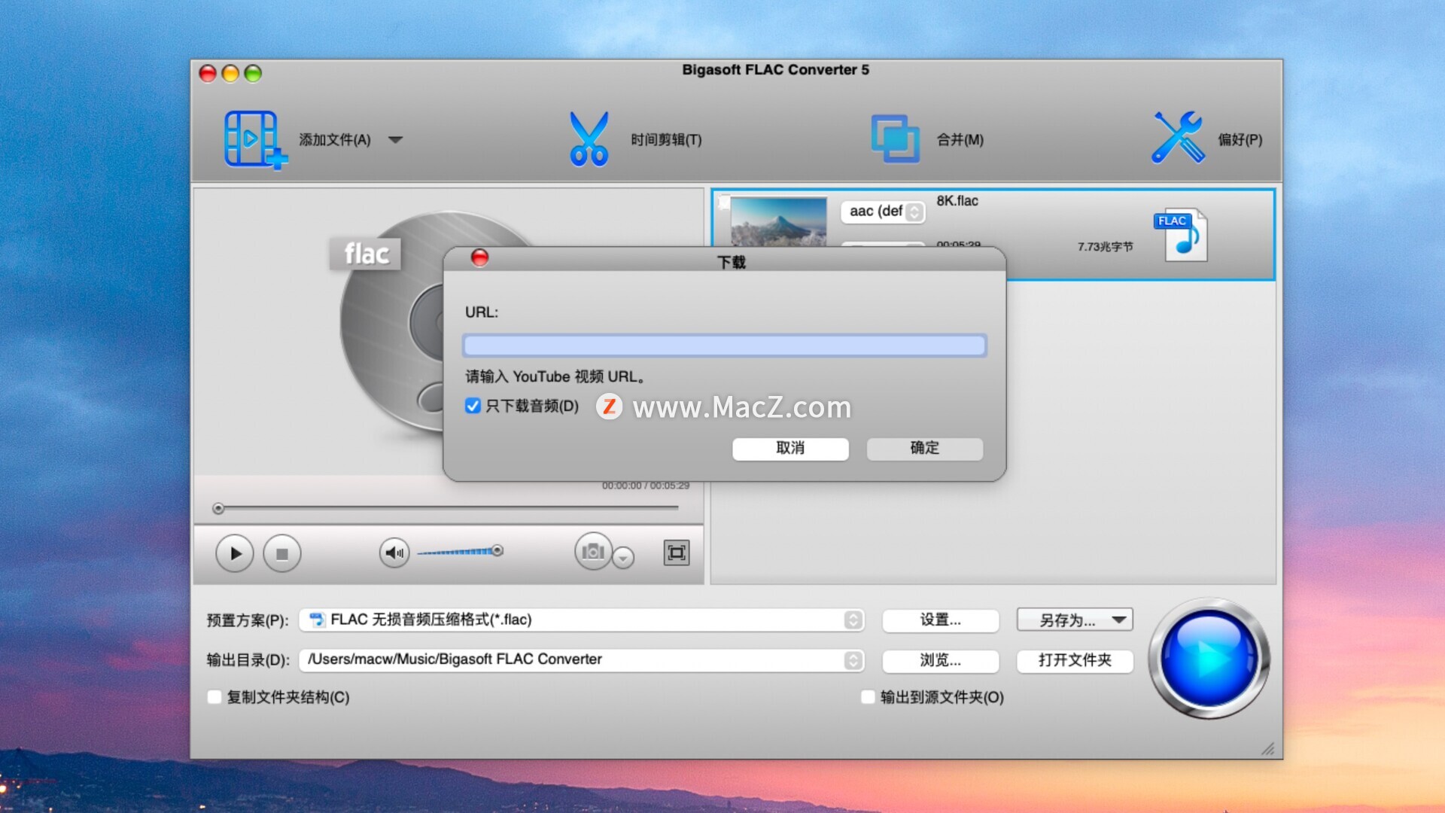Click the FLAC music file icon
Viewport: 1445px width, 813px height.
pyautogui.click(x=1181, y=234)
